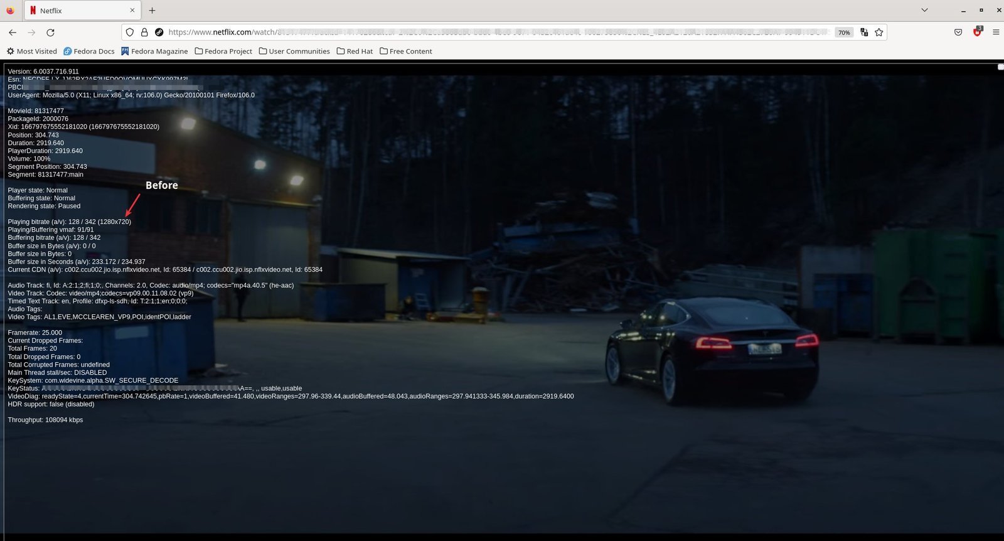Open the DRM permissions icon in address bar
The width and height of the screenshot is (1004, 541).
[159, 32]
